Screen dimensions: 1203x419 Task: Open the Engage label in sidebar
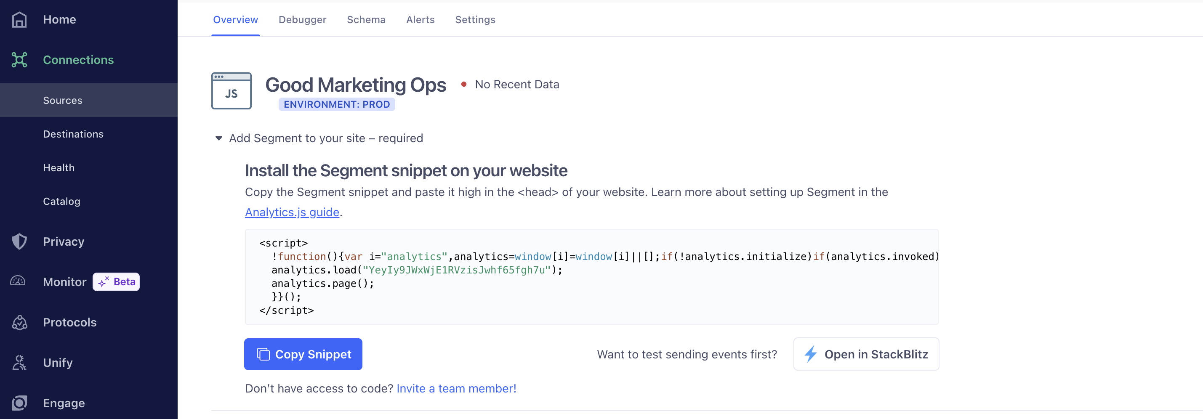[x=64, y=403]
